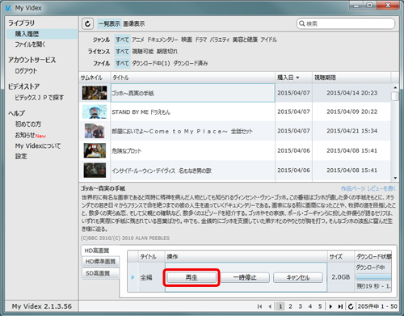The width and height of the screenshot is (404, 316).
Task: Click the 検索 search input field
Action: click(346, 23)
